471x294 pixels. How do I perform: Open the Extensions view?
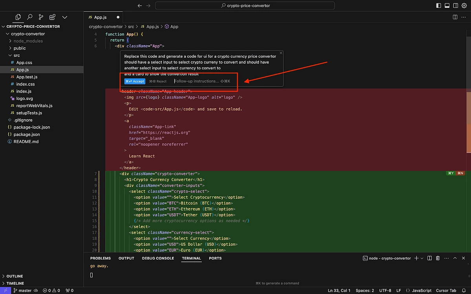[52, 17]
